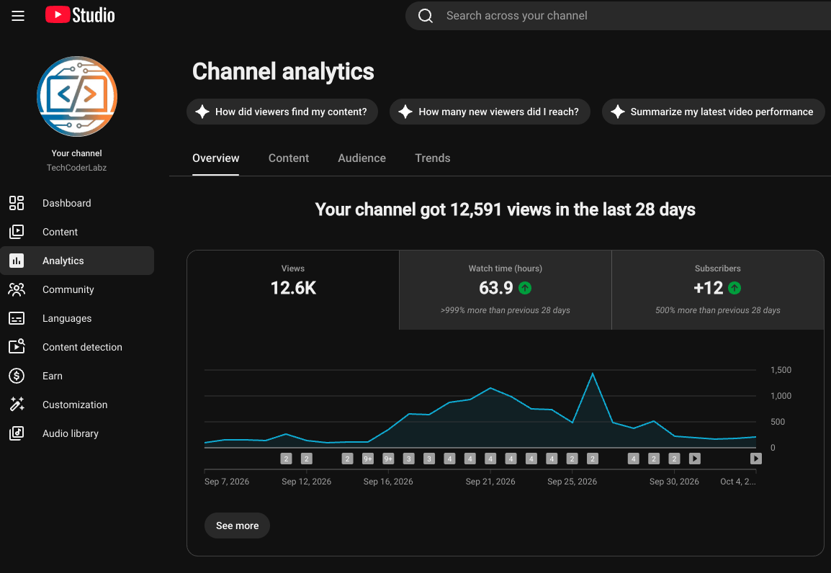Switch to the Content analytics tab
This screenshot has width=831, height=573.
pyautogui.click(x=288, y=158)
